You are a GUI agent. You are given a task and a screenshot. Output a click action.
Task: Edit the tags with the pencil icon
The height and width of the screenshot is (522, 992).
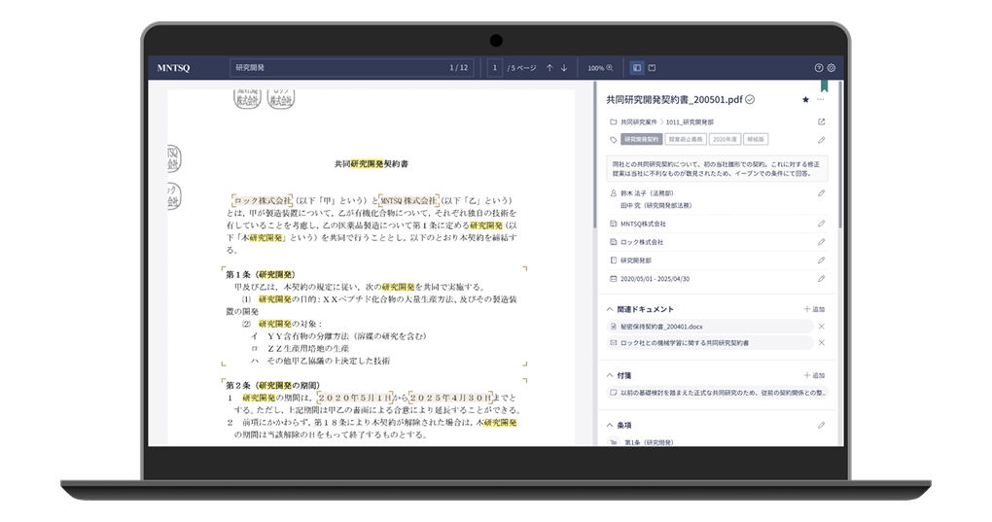tap(821, 140)
